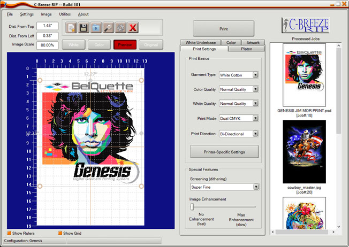The width and height of the screenshot is (349, 247).
Task: Switch to White view mode
Action: [x=73, y=45]
